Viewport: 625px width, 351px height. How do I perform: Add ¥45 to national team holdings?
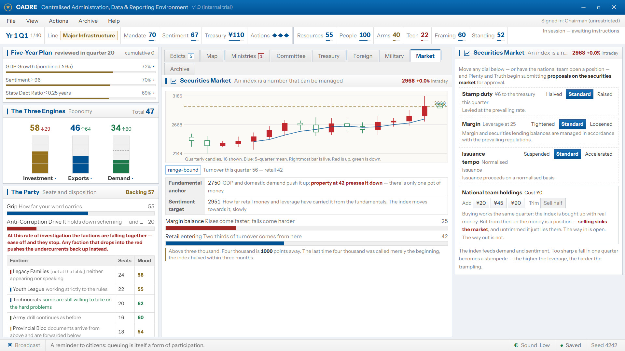[x=498, y=203]
